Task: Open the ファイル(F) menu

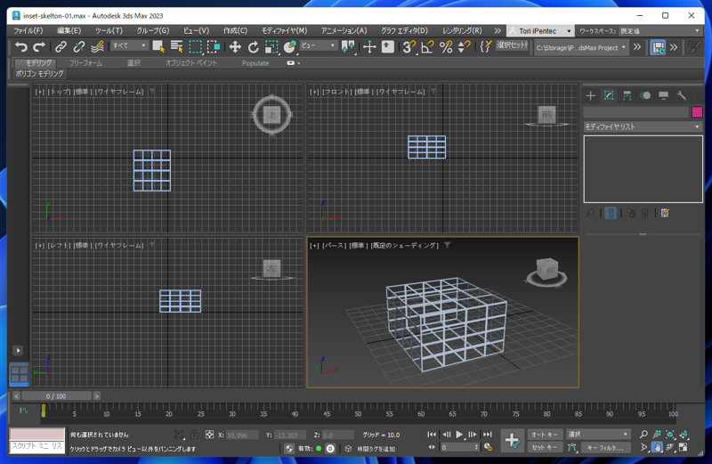Action: coord(28,31)
